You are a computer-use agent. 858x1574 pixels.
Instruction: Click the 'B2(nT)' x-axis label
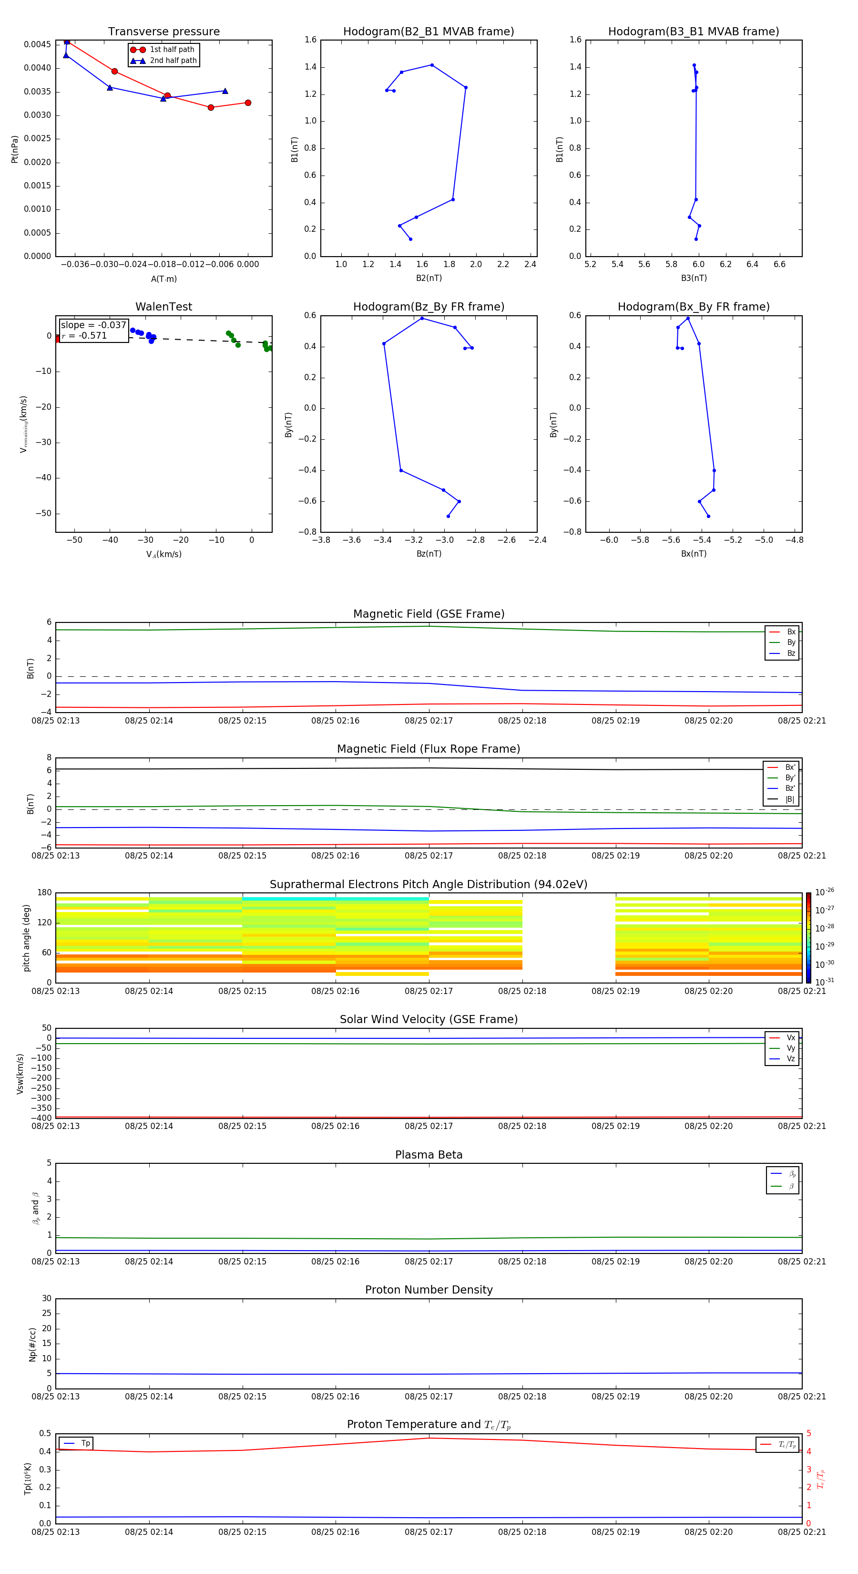429,278
